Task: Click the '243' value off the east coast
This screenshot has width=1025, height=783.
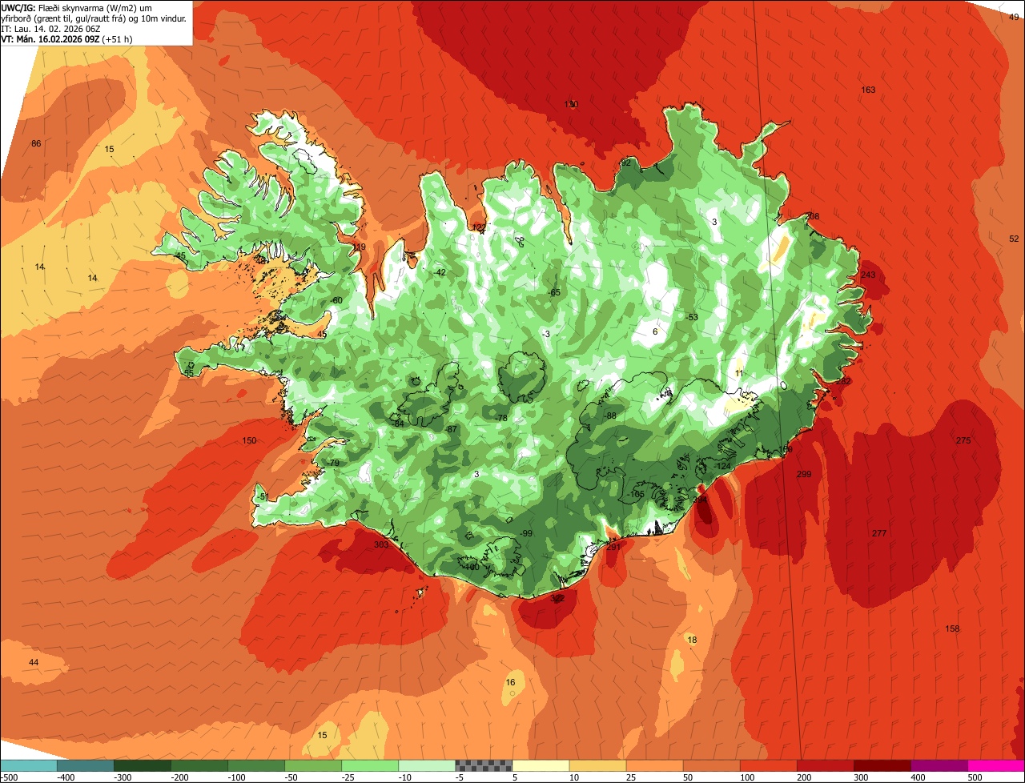Action: tap(868, 275)
